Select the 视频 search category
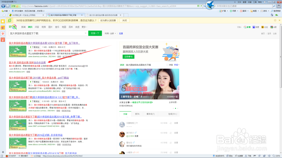The image size is (282, 158). [x=43, y=27]
